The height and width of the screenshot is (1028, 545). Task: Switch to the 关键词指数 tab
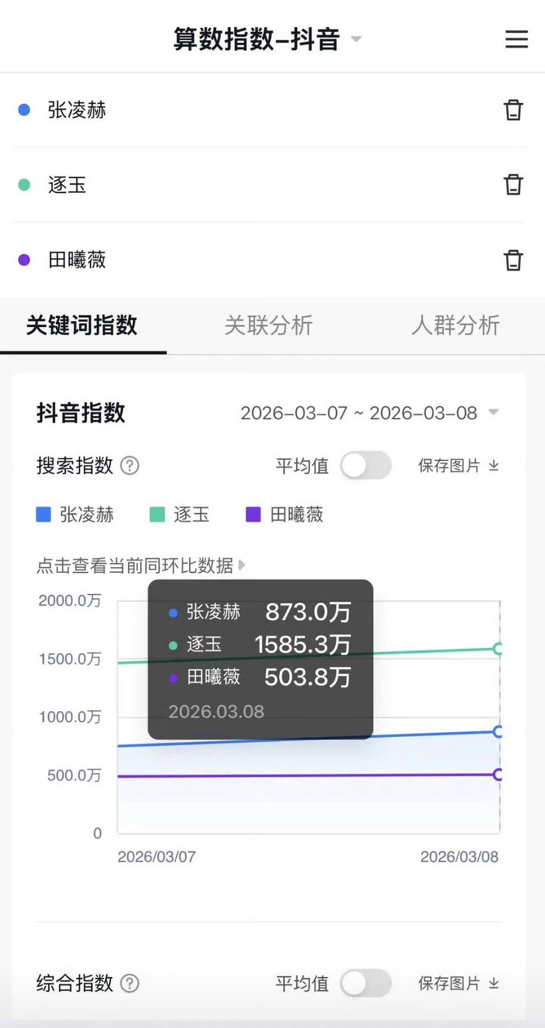[x=82, y=325]
